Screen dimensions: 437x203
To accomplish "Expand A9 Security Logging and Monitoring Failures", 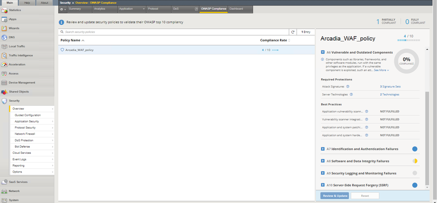I will (x=323, y=173).
